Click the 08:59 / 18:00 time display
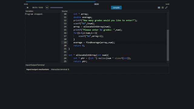 [38, 8]
